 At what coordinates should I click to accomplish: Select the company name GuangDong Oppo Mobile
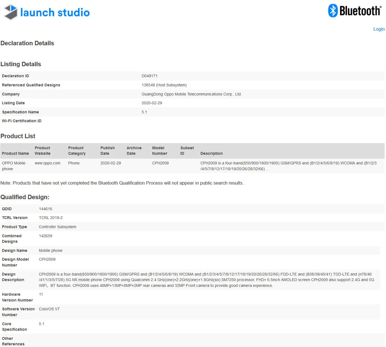192,94
